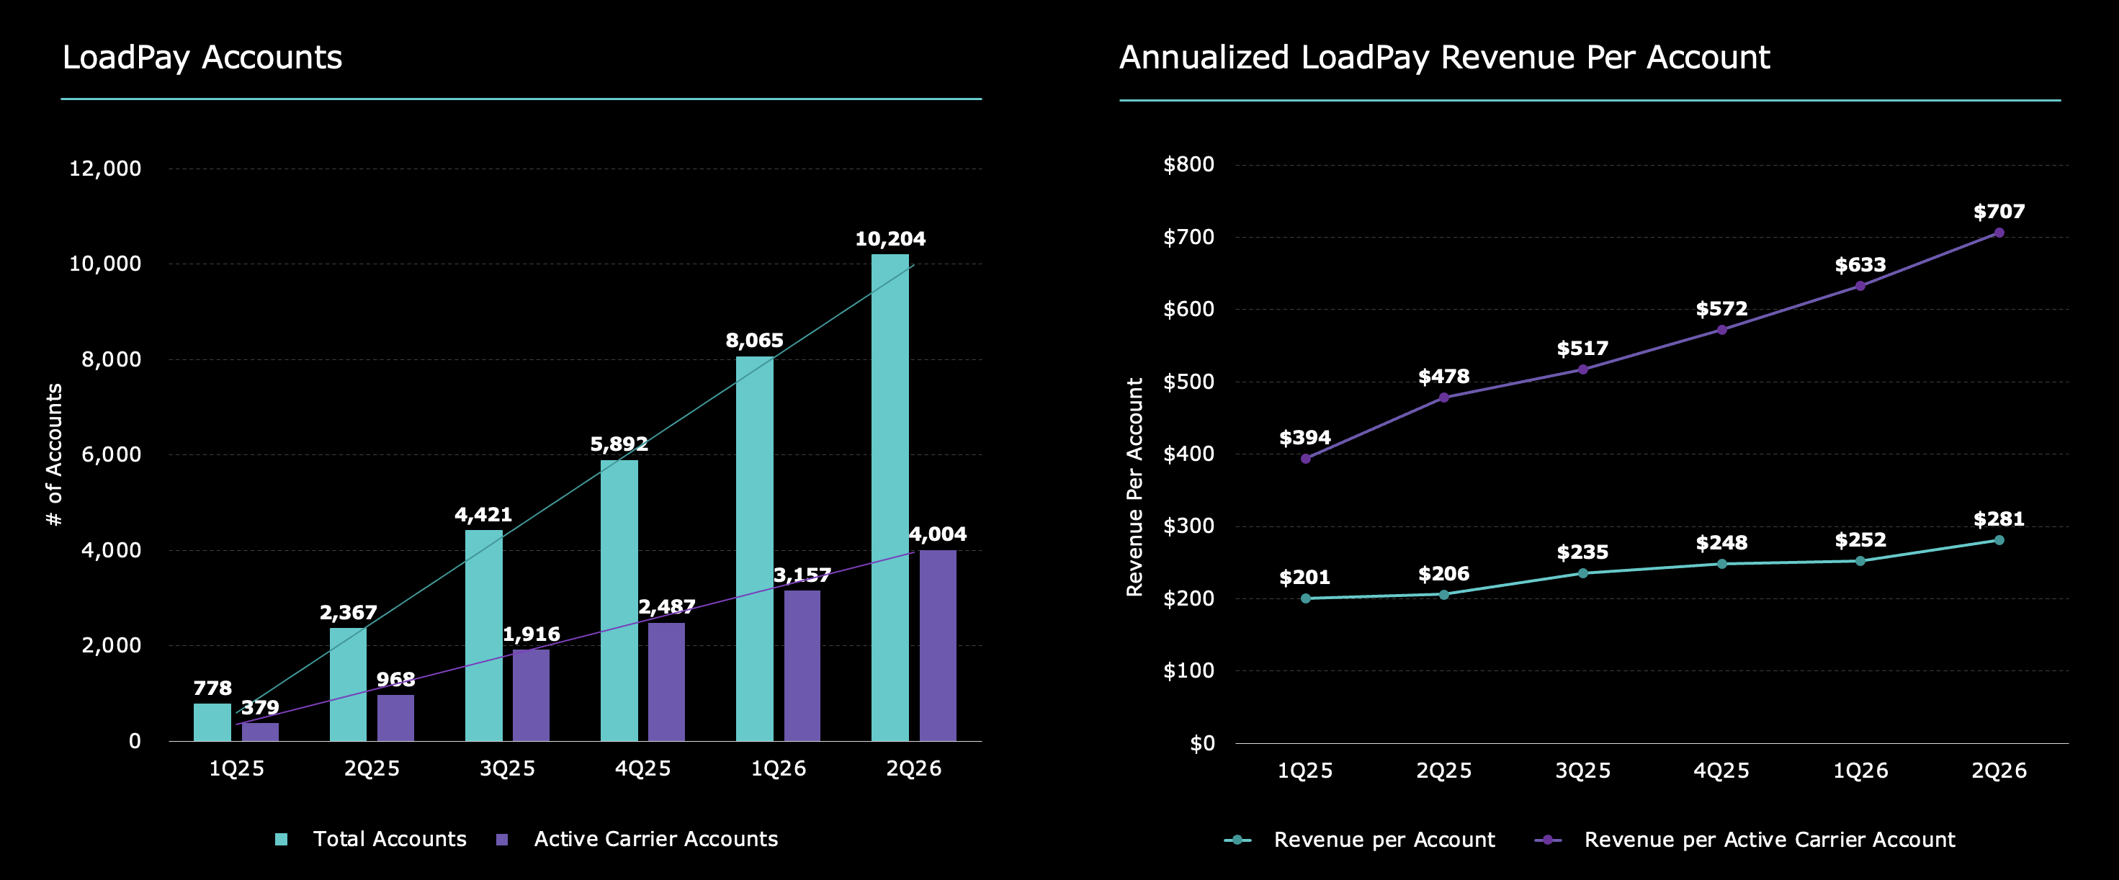The image size is (2119, 880).
Task: Click the "10,204" data label
Action: coord(890,238)
